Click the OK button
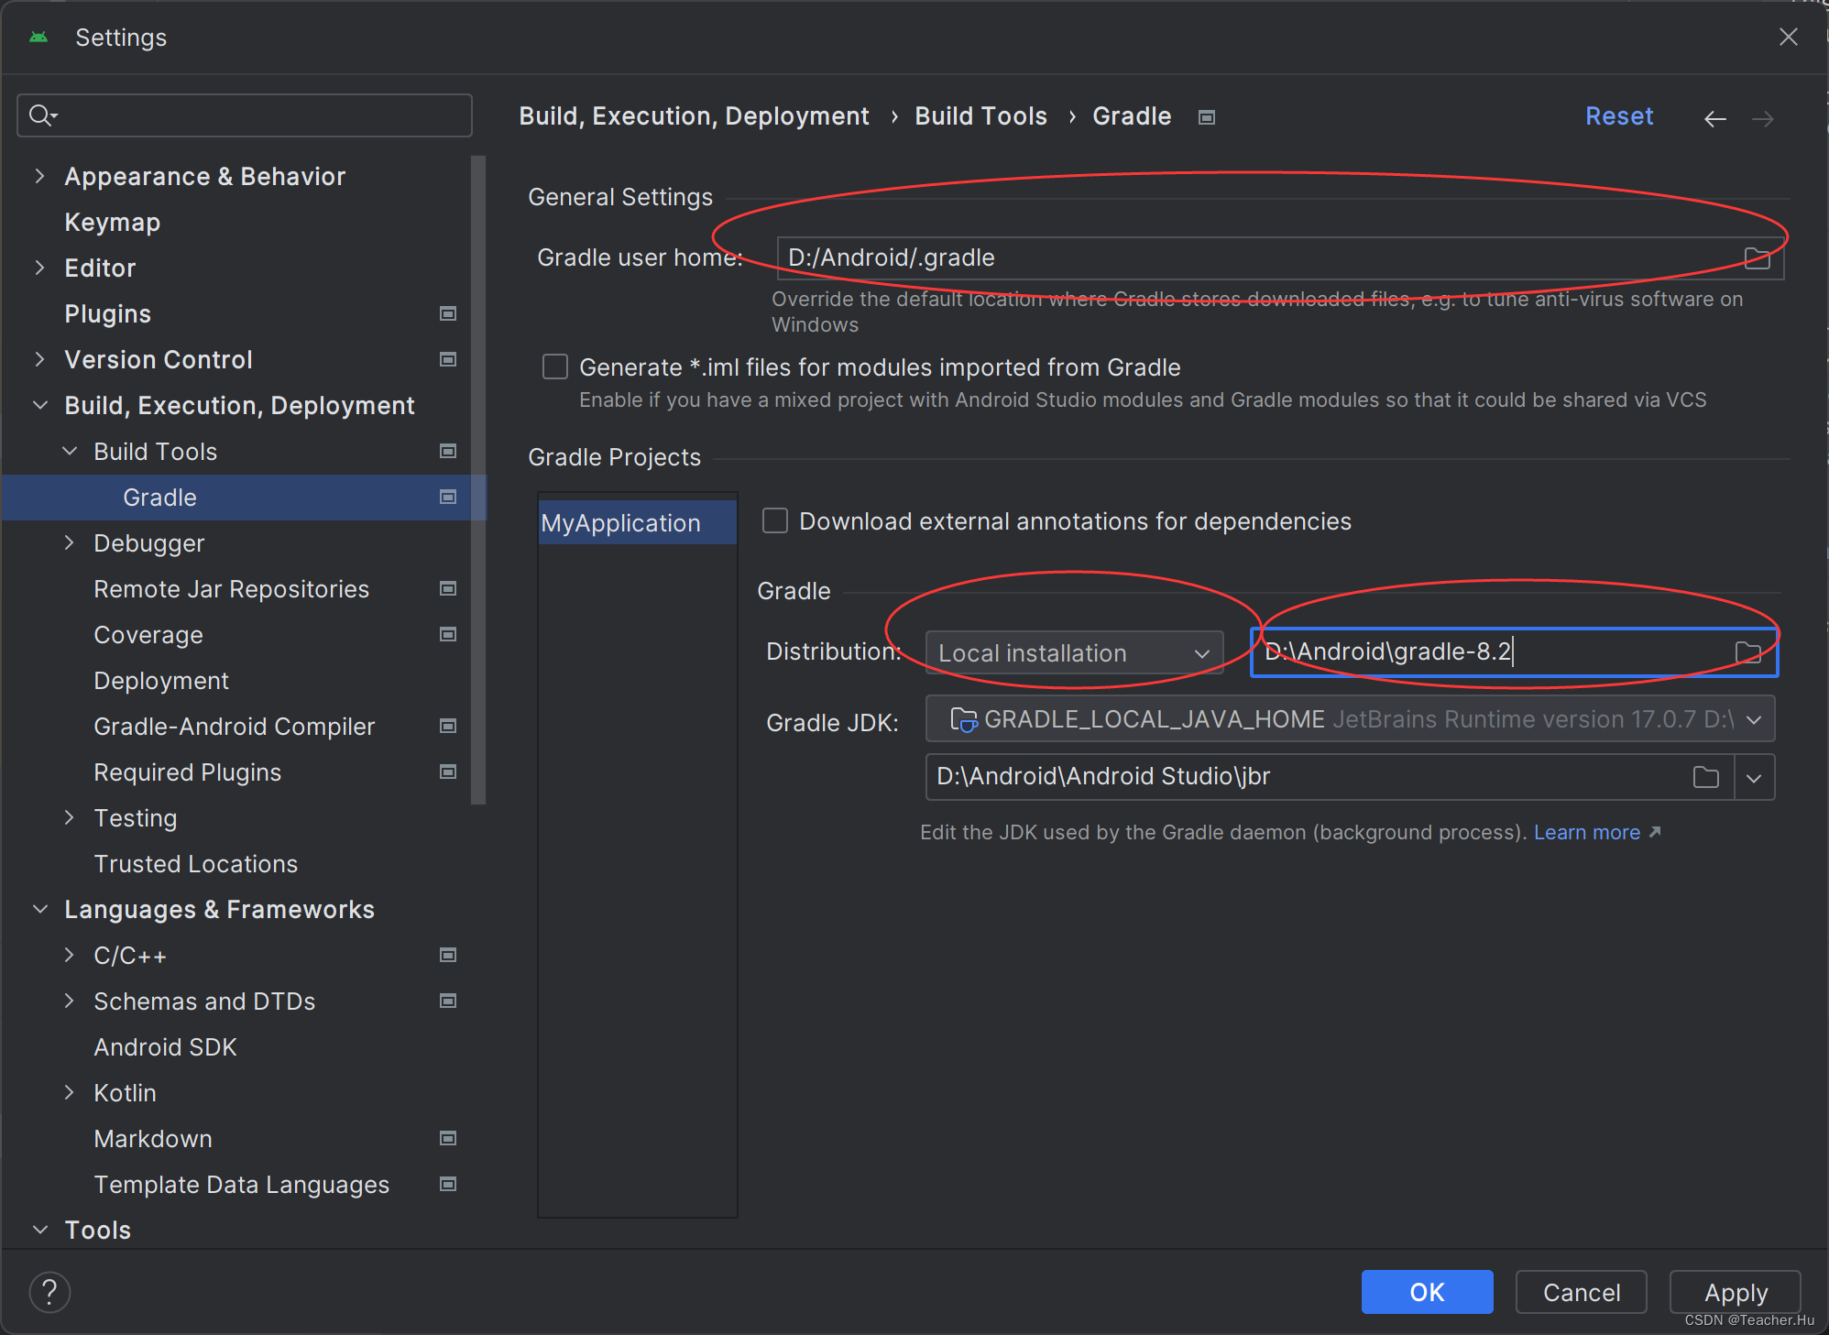Viewport: 1829px width, 1335px height. pyautogui.click(x=1427, y=1292)
